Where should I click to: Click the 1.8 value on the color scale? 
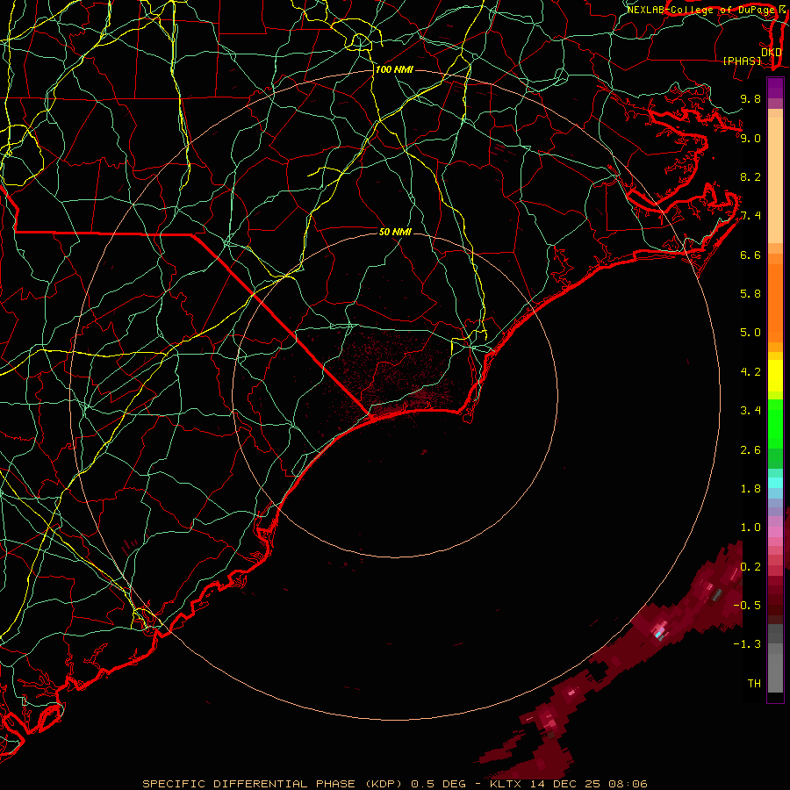pyautogui.click(x=750, y=489)
